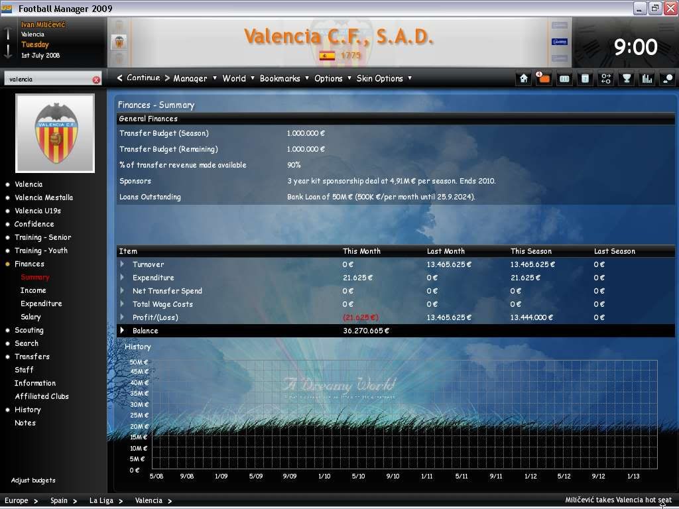The height and width of the screenshot is (509, 679).
Task: Click the Spanish flag under the club name
Action: [x=327, y=56]
